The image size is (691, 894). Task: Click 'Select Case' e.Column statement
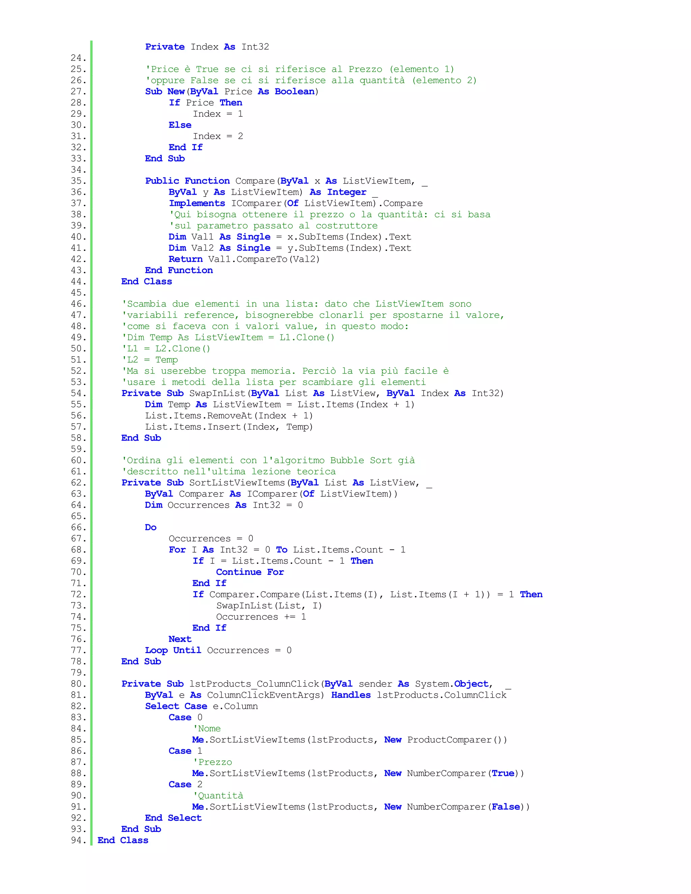coord(175,706)
